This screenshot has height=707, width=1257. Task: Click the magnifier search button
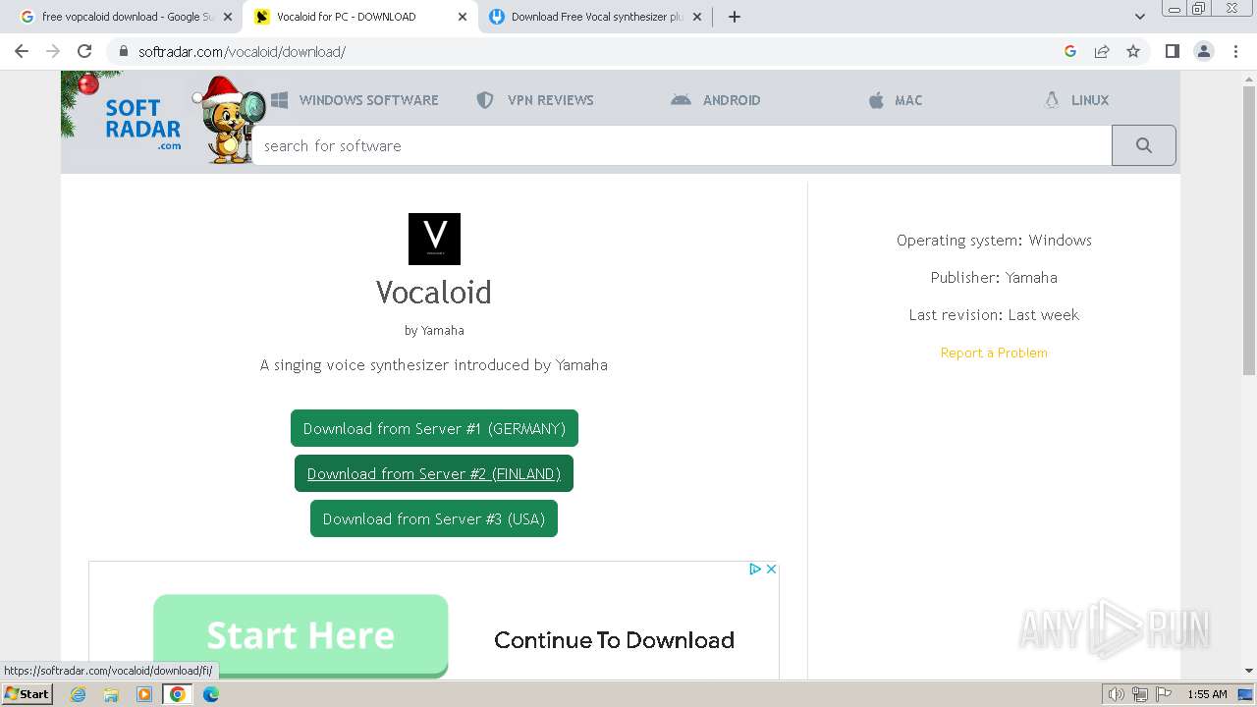point(1143,145)
